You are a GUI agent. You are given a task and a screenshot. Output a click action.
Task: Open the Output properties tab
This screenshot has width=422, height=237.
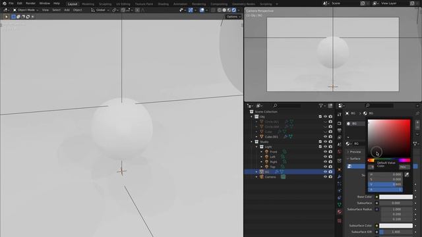pyautogui.click(x=340, y=130)
